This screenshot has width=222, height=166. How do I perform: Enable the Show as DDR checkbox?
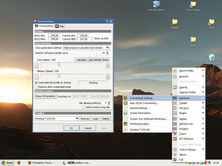92,39
